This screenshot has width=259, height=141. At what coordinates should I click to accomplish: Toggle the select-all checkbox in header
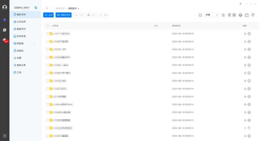point(48,26)
